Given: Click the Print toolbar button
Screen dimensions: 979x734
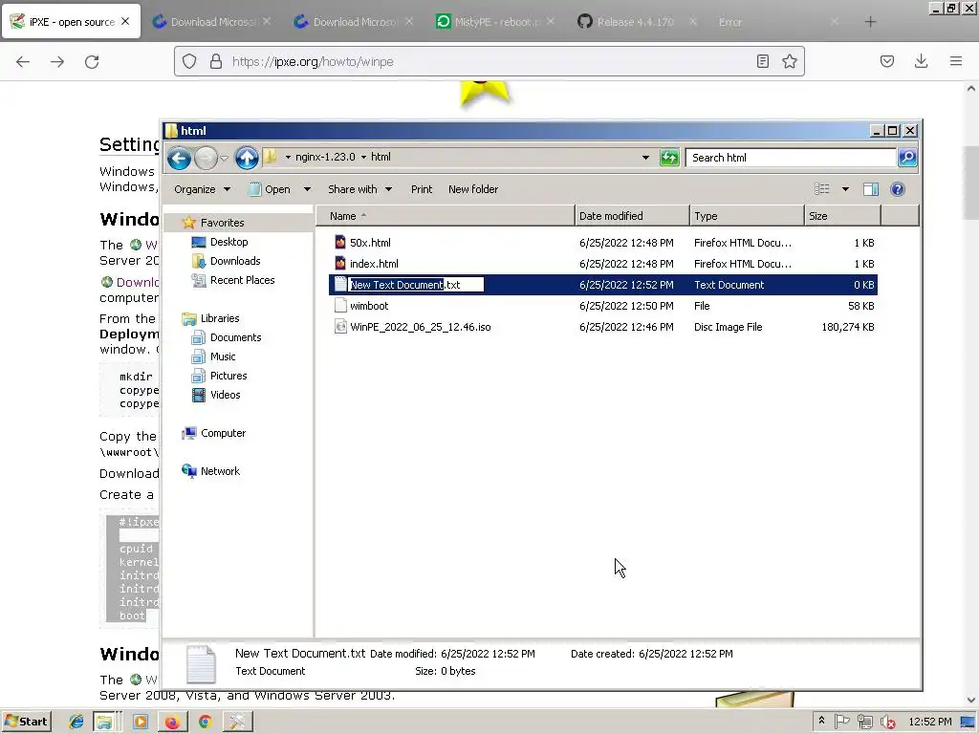Looking at the screenshot, I should click(x=422, y=189).
